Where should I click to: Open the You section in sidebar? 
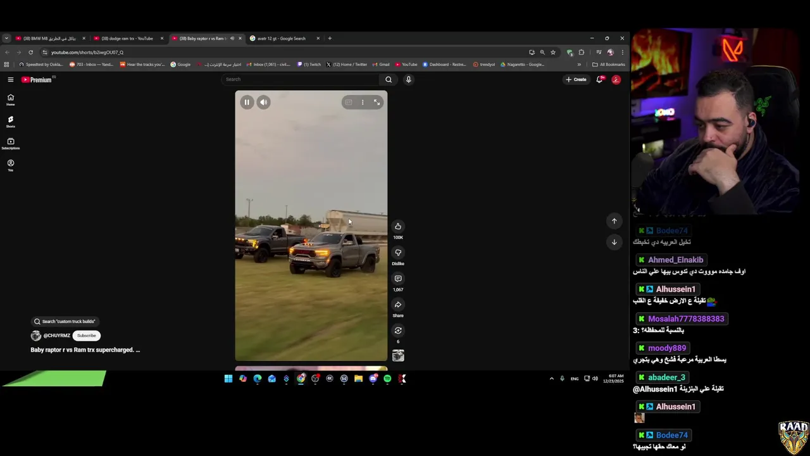point(11,165)
